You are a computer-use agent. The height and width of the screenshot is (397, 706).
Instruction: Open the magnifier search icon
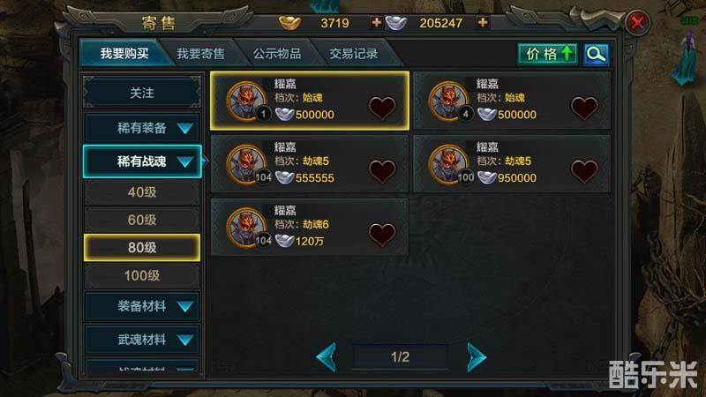click(596, 55)
